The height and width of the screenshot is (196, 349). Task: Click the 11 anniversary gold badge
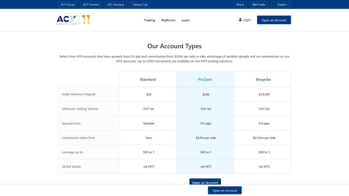pyautogui.click(x=86, y=20)
